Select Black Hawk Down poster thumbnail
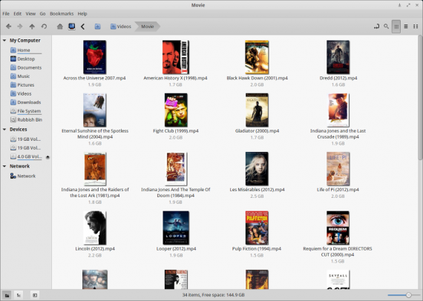 click(257, 57)
